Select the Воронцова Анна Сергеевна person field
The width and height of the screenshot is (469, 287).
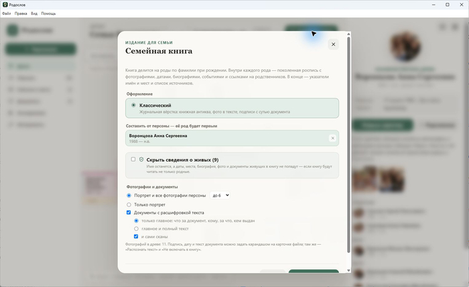(x=232, y=138)
